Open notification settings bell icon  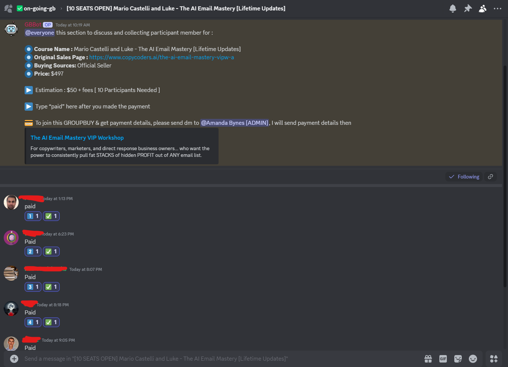(x=452, y=9)
